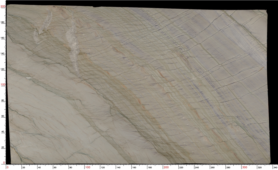Click the 180 mark on vertical ruler
This screenshot has width=278, height=170.
[3, 22]
